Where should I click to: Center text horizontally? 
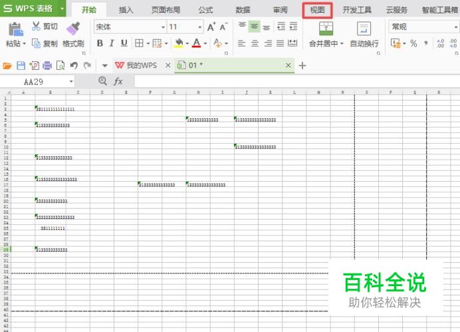point(255,43)
